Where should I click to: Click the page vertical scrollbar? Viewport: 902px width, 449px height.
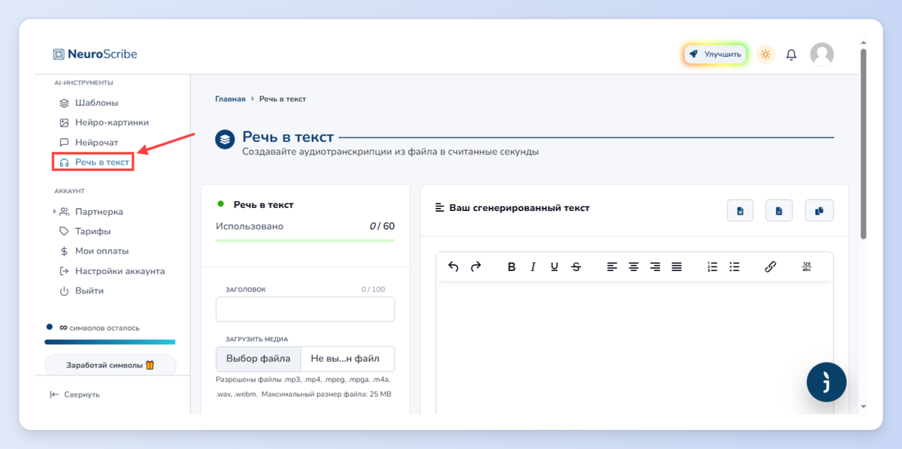coord(863,143)
